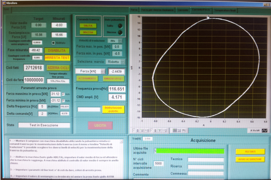Screen dimensions: 271x180
Task: Click the crosshair cursor tool in graph palette
Action: click(x=175, y=131)
